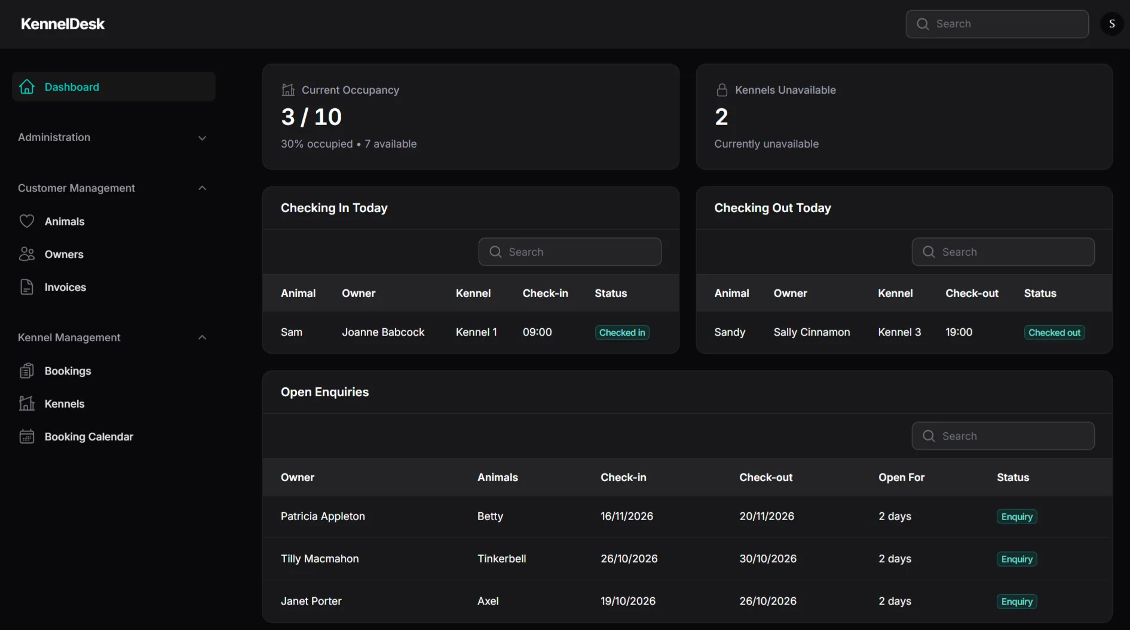The width and height of the screenshot is (1130, 630).
Task: Select animal Betty in enquiries
Action: [x=490, y=516]
